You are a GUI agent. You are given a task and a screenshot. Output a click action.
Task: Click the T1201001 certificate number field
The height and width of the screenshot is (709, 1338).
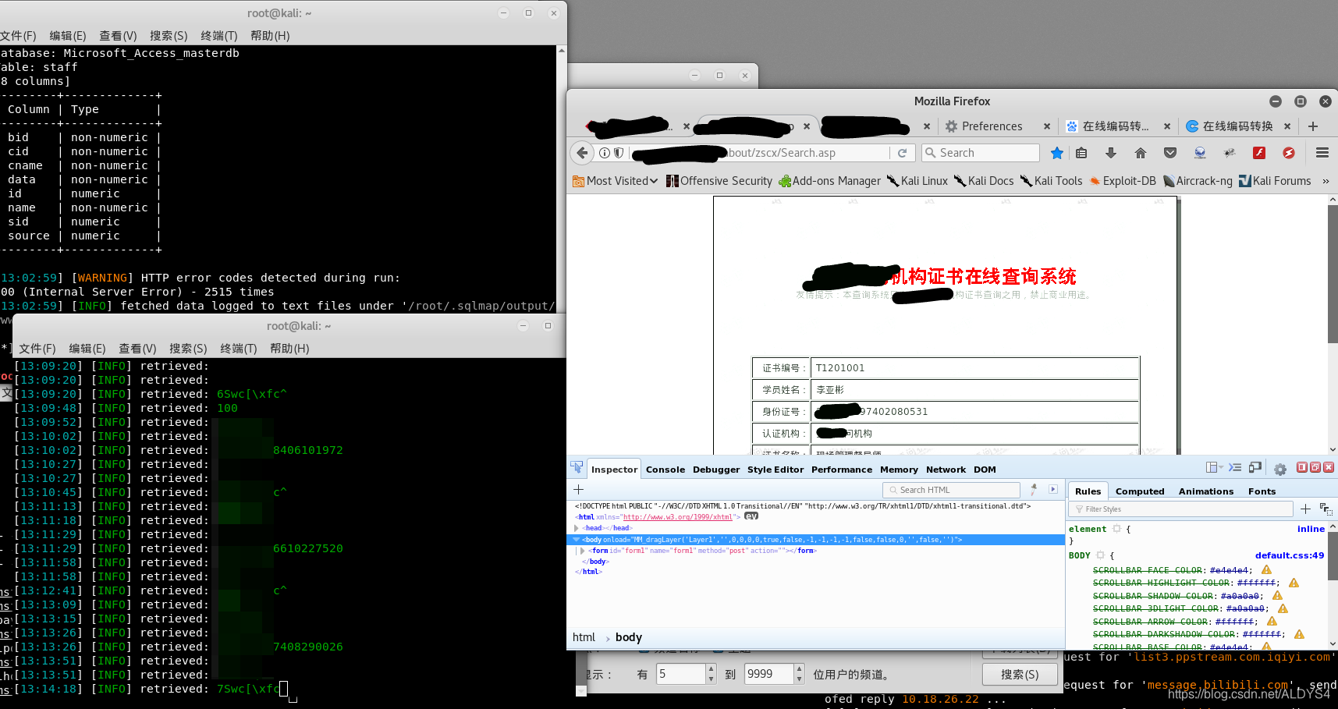974,368
